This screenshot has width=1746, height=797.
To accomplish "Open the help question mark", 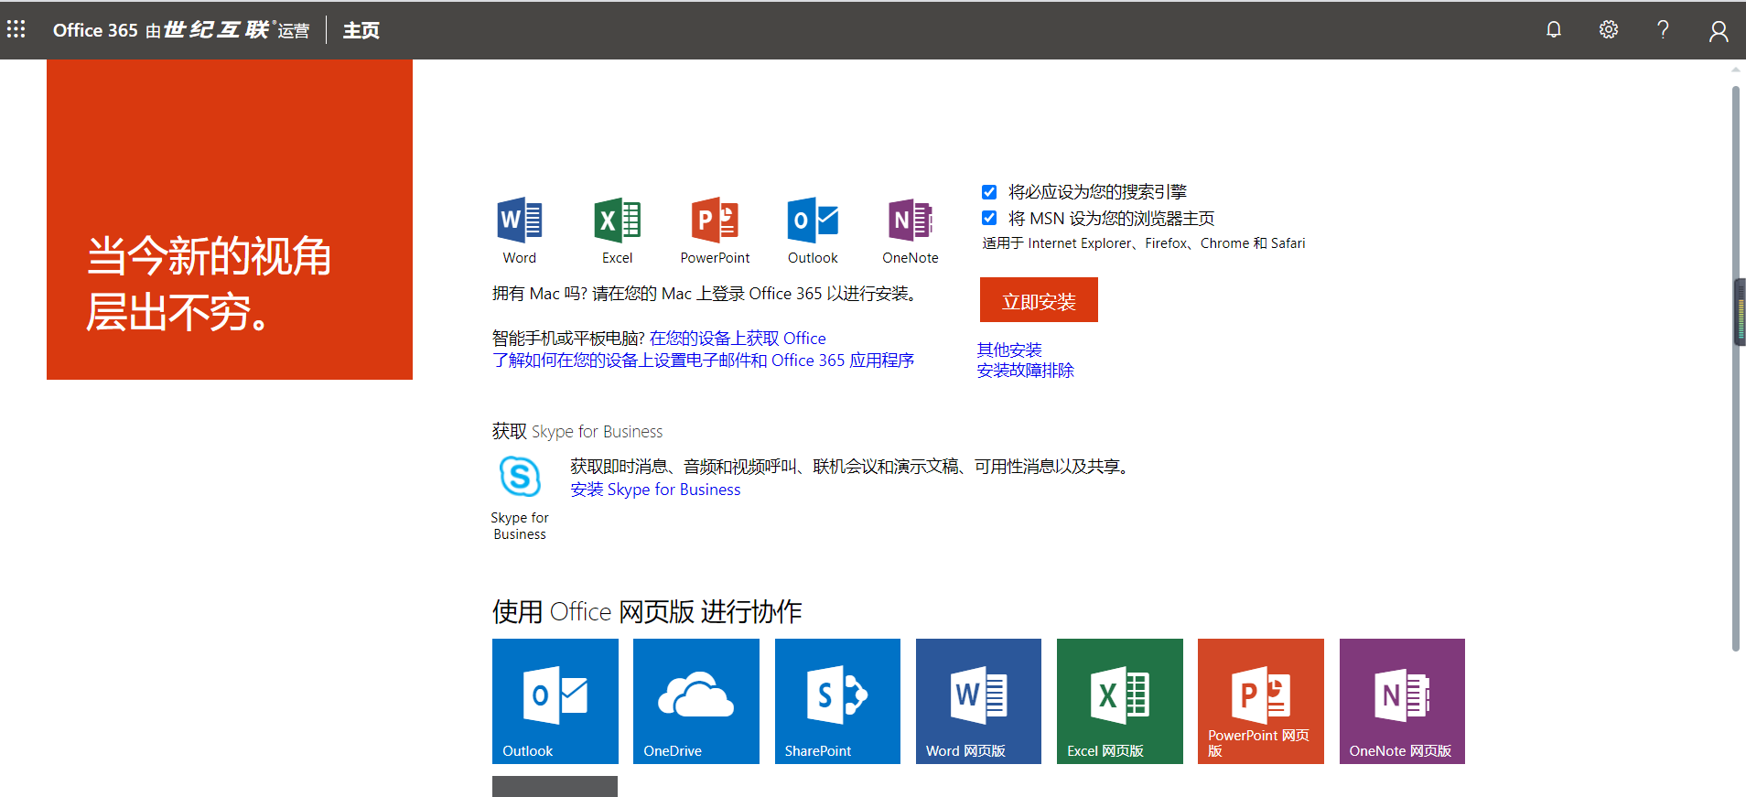I will point(1664,30).
